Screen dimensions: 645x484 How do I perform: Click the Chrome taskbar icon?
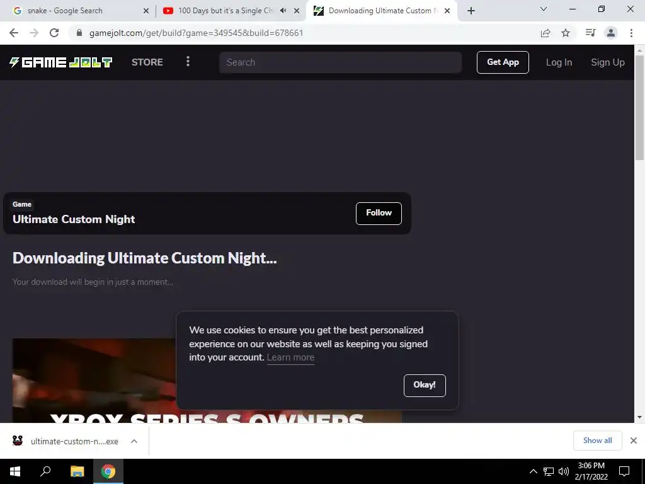(x=108, y=471)
